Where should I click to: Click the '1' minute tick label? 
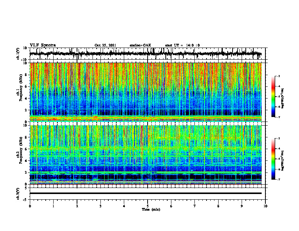point(54,206)
